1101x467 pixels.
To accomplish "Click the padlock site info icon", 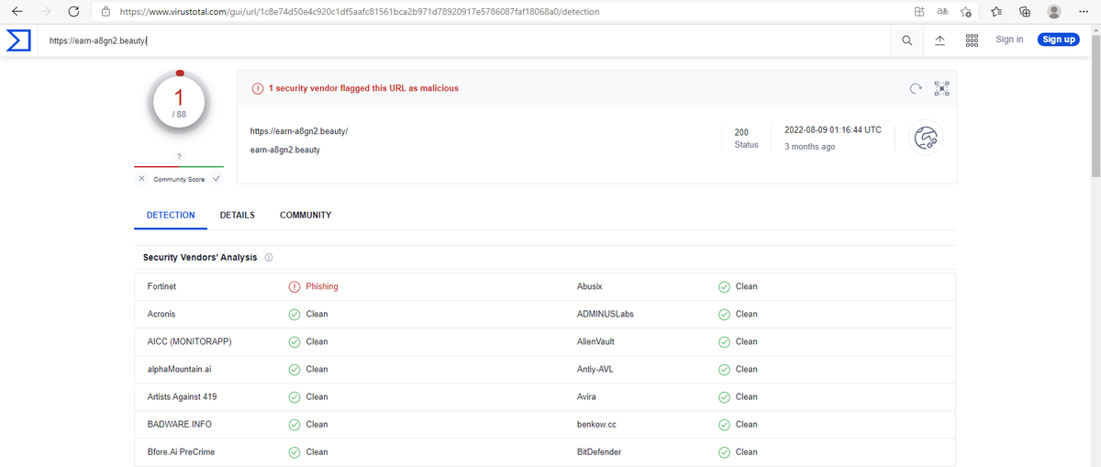I will coord(106,11).
